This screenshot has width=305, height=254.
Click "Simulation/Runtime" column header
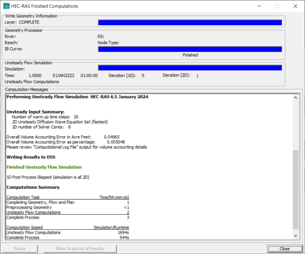point(111,227)
